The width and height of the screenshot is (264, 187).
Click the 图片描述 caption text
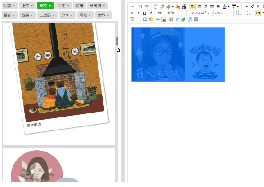point(34,125)
